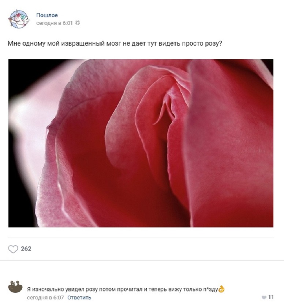This screenshot has height=303, width=284.
Task: View the comment's 11 likes count
Action: (270, 297)
